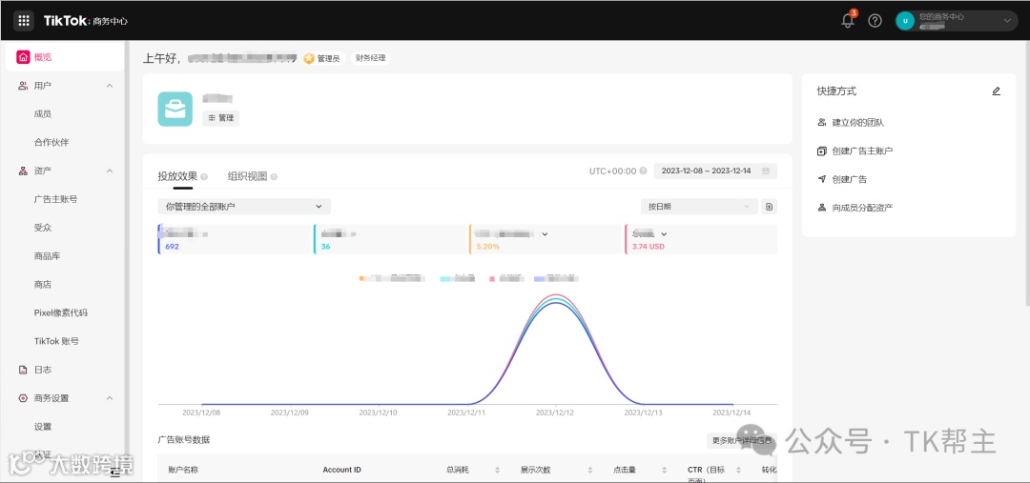This screenshot has width=1030, height=483.
Task: Open the notifications bell
Action: (848, 20)
